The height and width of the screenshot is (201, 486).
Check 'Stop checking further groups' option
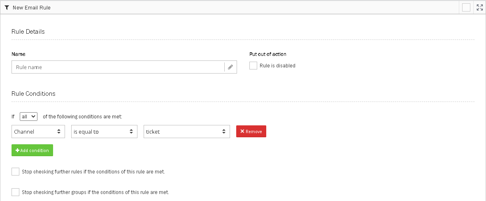[16, 192]
